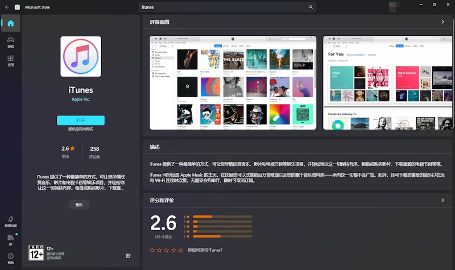Click the 1-star rating bar

click(x=222, y=236)
